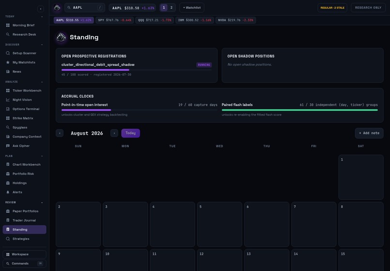Viewport: 390px width, 271px height.
Task: Collapse the PLAN section
Action: tap(42, 156)
